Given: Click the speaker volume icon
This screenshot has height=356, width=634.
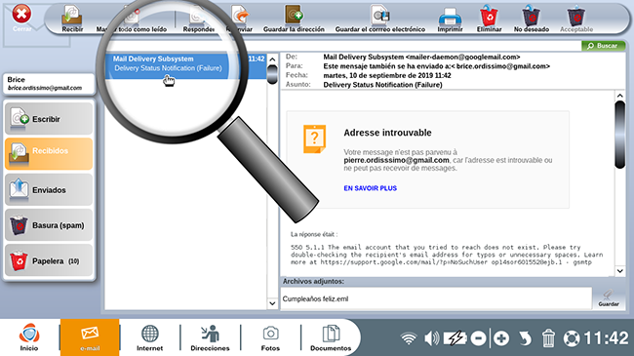Looking at the screenshot, I should click(x=431, y=338).
